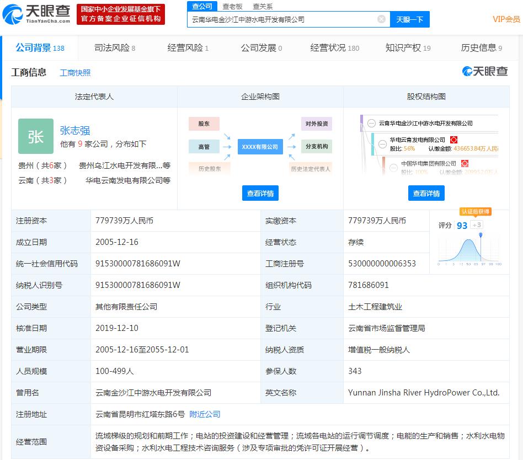Click the unified credit code 91530000781686091W value
This screenshot has width=523, height=460.
pyautogui.click(x=138, y=264)
